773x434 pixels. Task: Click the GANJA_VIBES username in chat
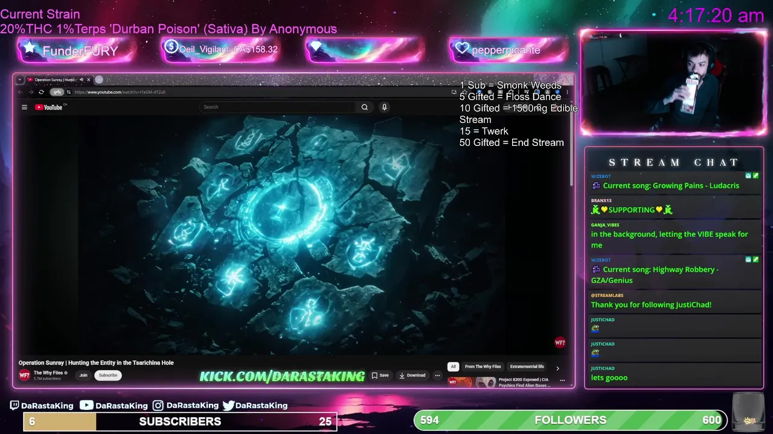605,225
